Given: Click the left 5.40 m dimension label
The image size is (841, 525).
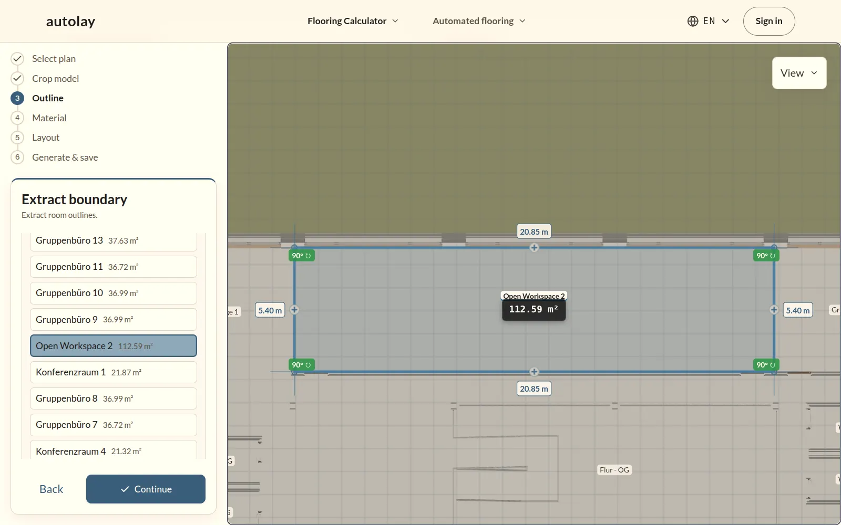Looking at the screenshot, I should [270, 310].
